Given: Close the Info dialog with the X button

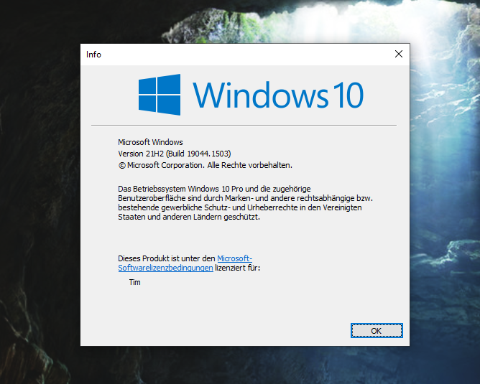Looking at the screenshot, I should [x=399, y=54].
